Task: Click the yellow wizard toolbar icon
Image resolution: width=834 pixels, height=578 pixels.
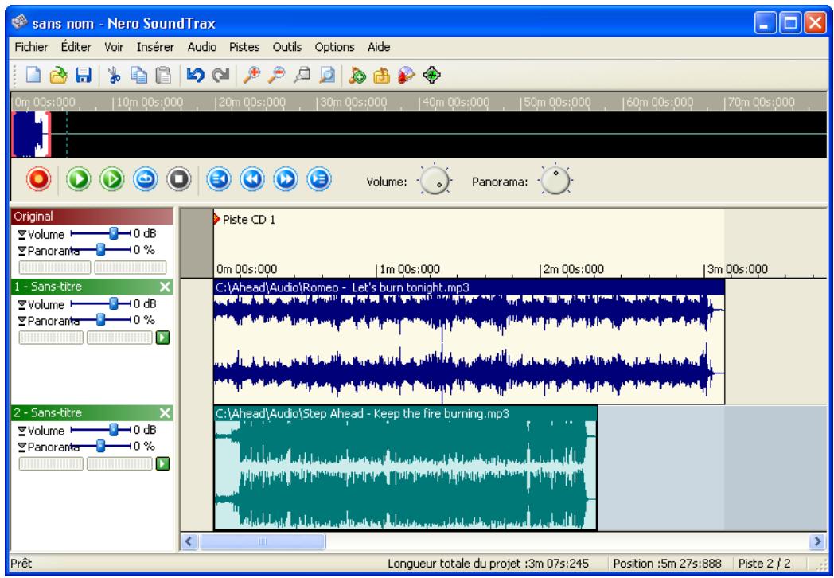Action: point(381,76)
